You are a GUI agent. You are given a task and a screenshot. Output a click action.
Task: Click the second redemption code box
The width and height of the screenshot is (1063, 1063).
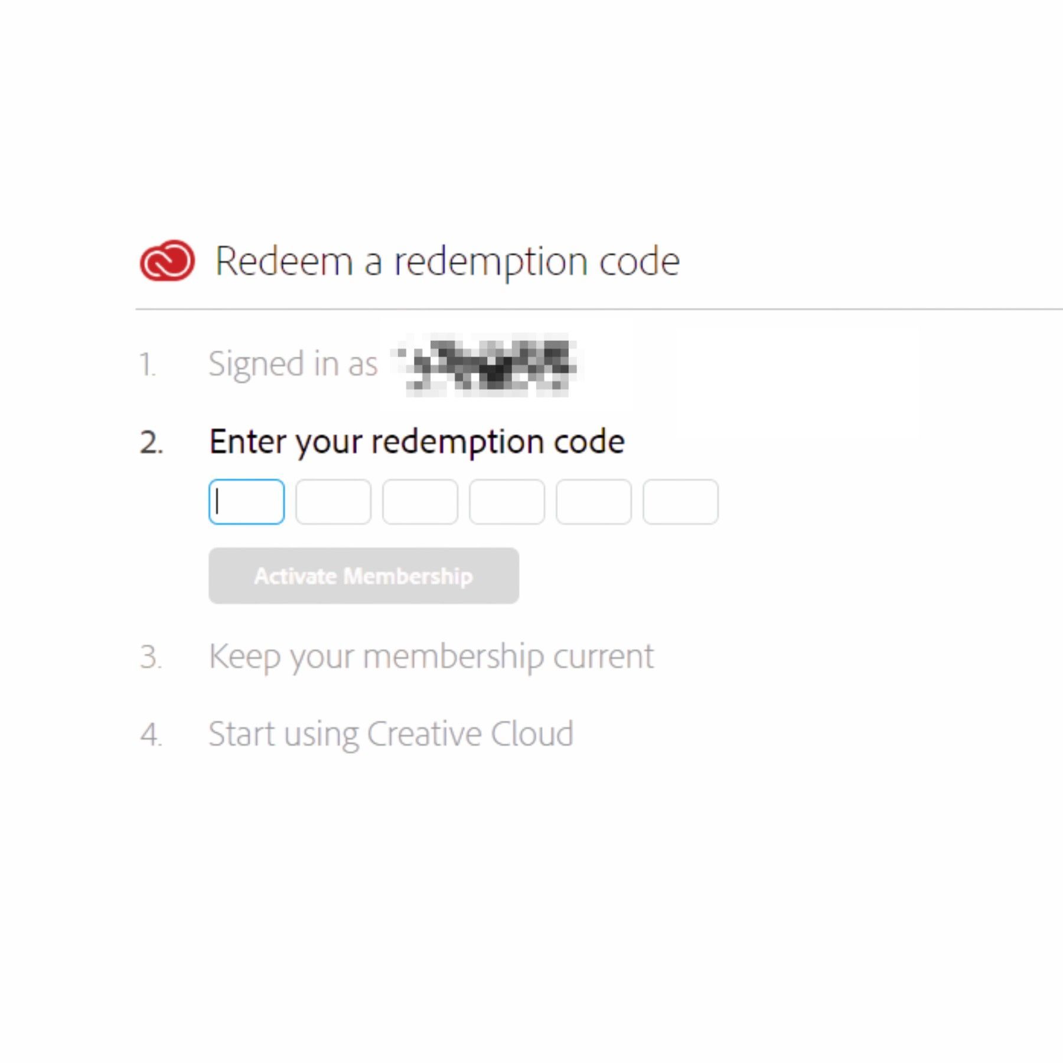tap(333, 502)
